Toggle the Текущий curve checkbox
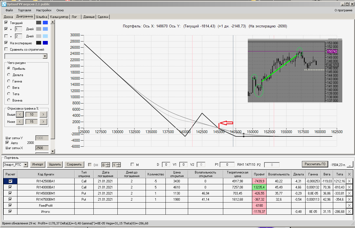Viewport: 355px width, 228px height. point(6,23)
